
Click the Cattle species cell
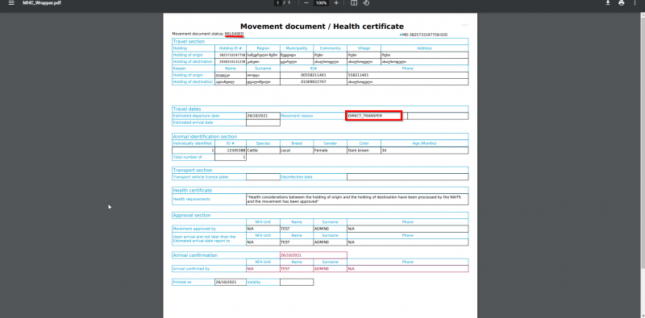coord(263,151)
